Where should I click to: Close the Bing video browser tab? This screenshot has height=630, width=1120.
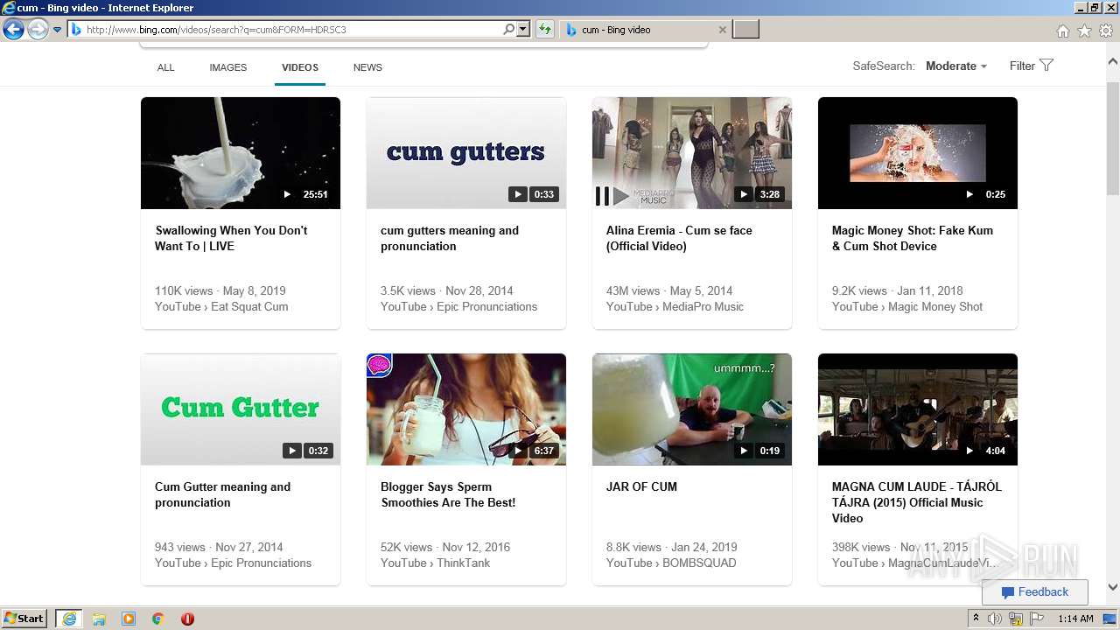pyautogui.click(x=722, y=30)
